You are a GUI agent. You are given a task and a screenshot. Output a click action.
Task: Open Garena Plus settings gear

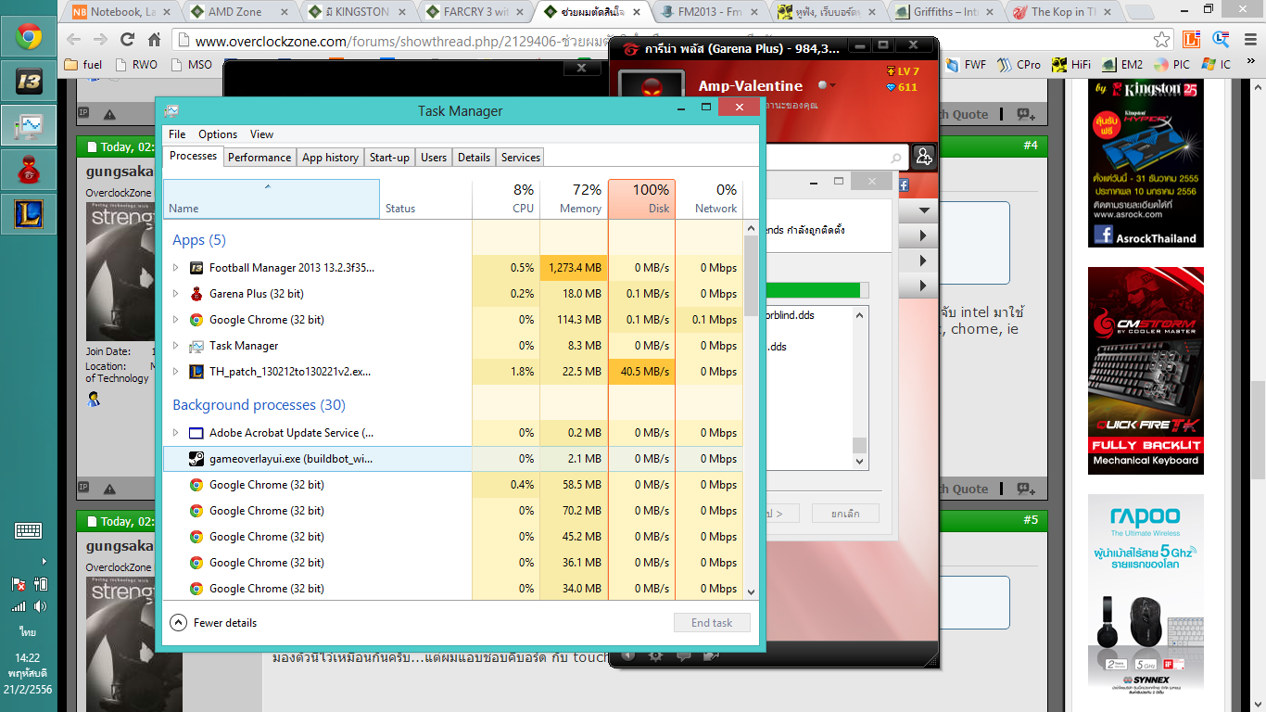tap(655, 655)
